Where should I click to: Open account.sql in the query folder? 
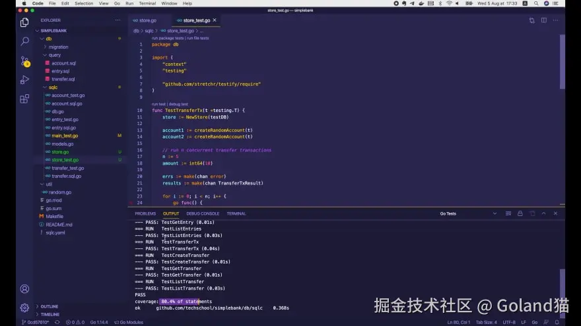point(63,63)
